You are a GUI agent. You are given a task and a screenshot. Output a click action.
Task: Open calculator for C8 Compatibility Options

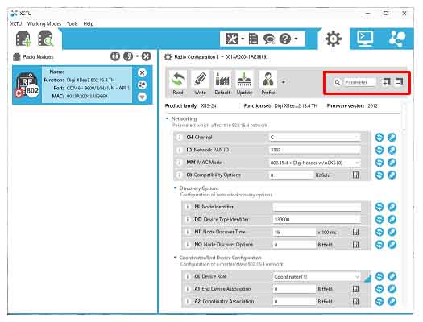[x=356, y=175]
